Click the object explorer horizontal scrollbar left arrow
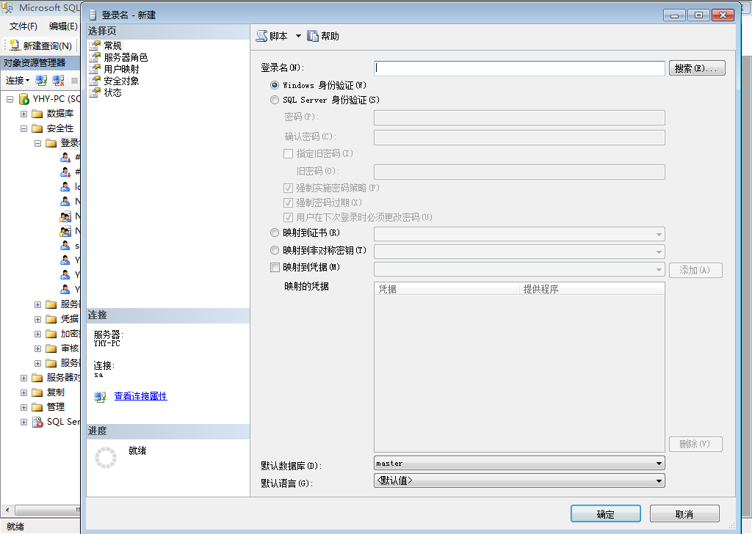Image resolution: width=752 pixels, height=534 pixels. [7, 510]
